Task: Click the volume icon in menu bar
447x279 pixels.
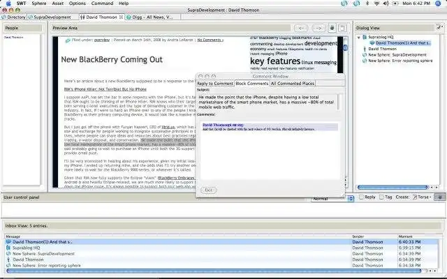Action: click(386, 3)
